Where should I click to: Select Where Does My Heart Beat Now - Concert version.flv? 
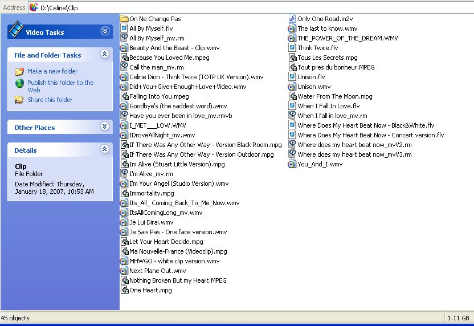tap(371, 135)
